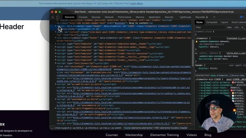Viewport: 246px width, 138px height.
Task: Expand tmpl-elementor-finder__results__category script node
Action: coord(55,57)
